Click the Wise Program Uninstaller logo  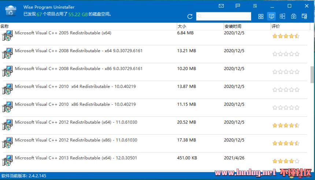(11, 11)
